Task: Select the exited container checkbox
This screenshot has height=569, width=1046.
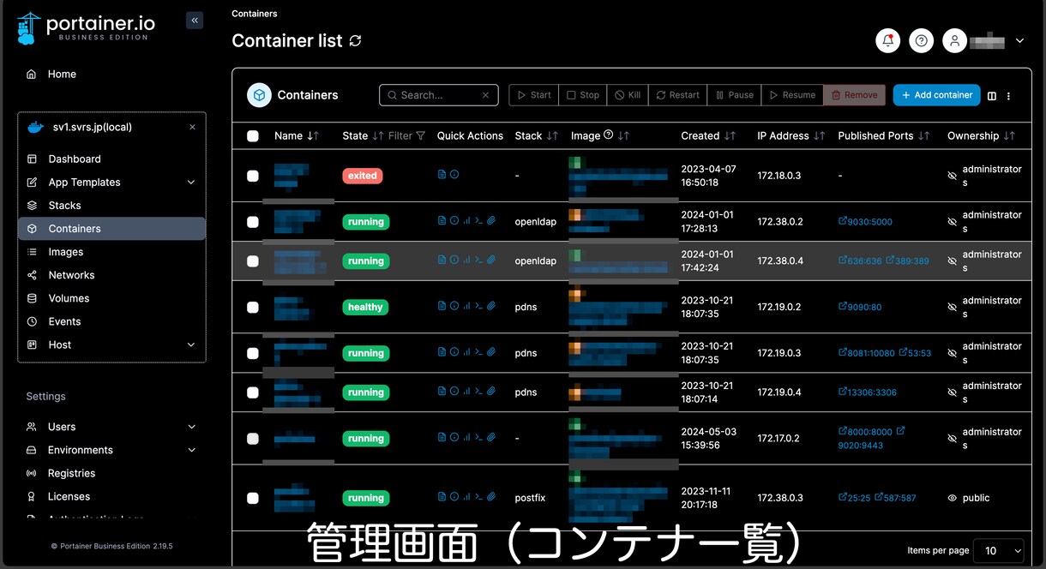Action: (x=253, y=176)
